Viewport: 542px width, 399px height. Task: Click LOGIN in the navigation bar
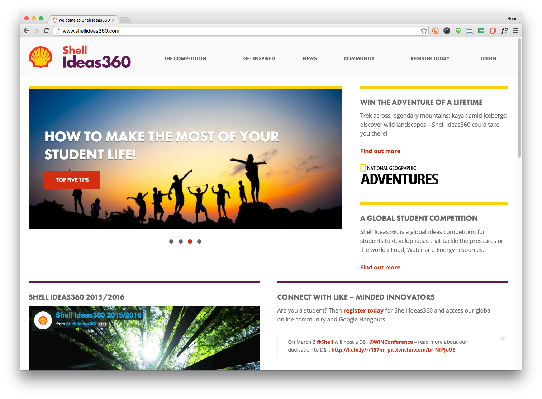pos(488,58)
